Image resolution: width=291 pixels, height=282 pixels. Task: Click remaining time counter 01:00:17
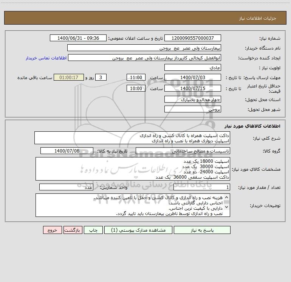[x=69, y=77]
